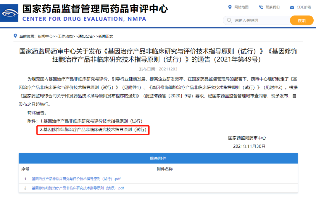Open the 网站地图 link
316x198 pixels.
pos(241,7)
